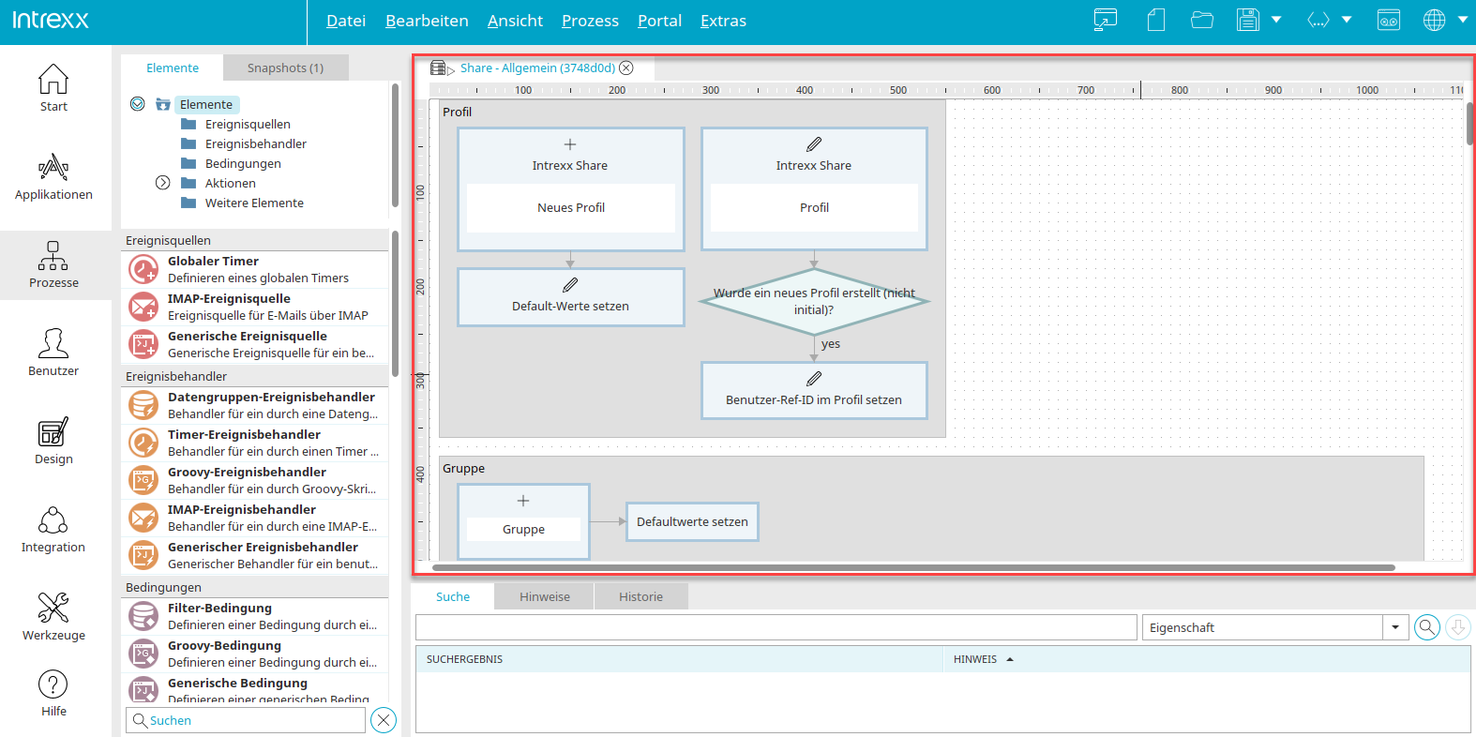Select the Filter-Bedingung icon
This screenshot has height=737, width=1476.
coord(143,616)
